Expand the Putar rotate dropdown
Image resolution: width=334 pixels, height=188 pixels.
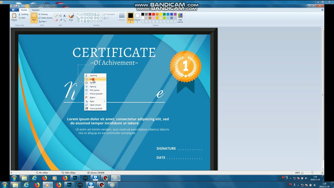point(46,21)
